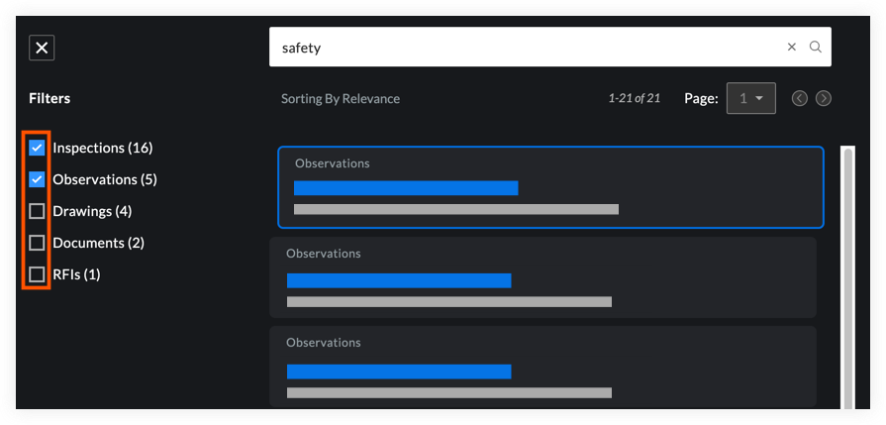Close the search panel with the X button
The width and height of the screenshot is (886, 425).
point(42,48)
